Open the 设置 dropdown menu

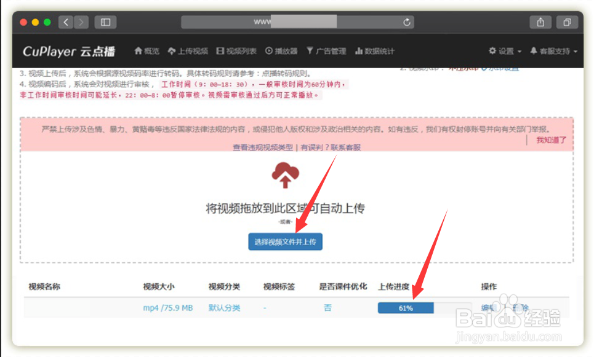pyautogui.click(x=505, y=52)
